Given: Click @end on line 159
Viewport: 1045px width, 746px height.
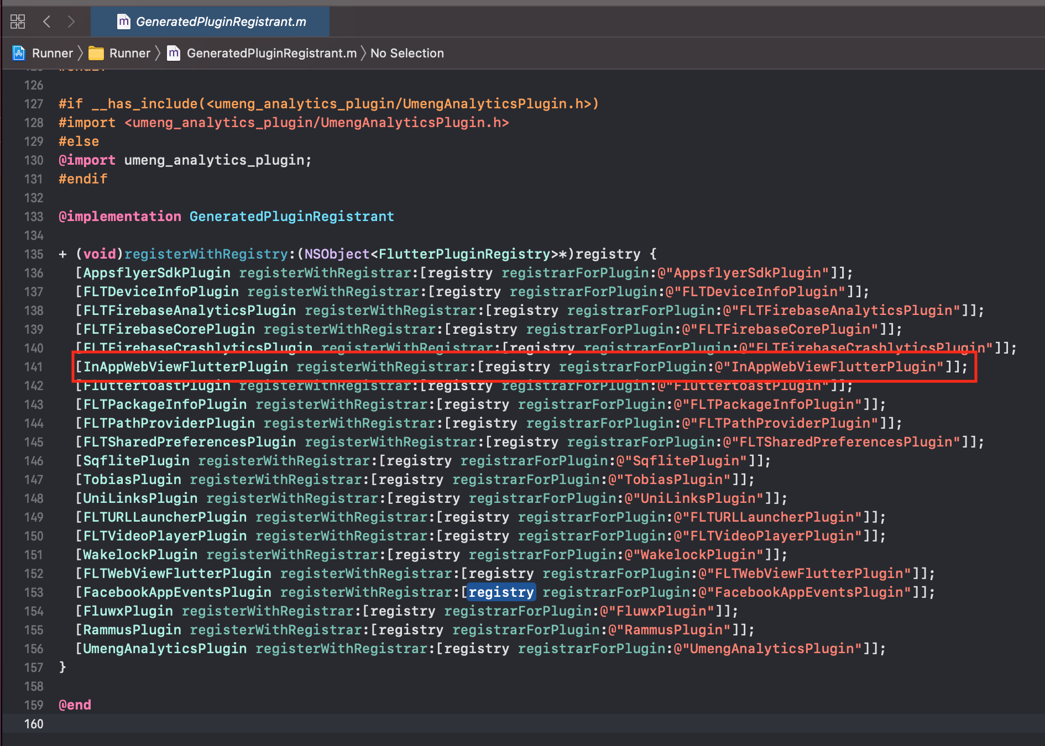Looking at the screenshot, I should [x=74, y=705].
